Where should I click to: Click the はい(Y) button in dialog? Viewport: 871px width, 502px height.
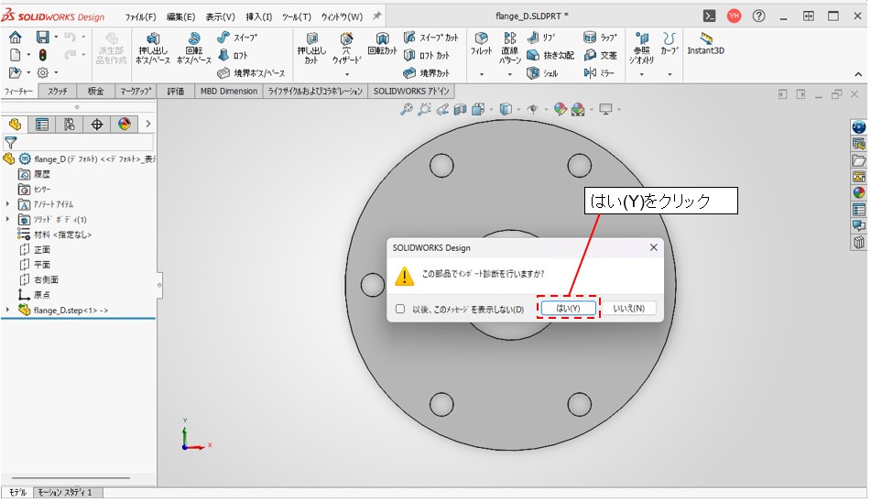(x=568, y=309)
